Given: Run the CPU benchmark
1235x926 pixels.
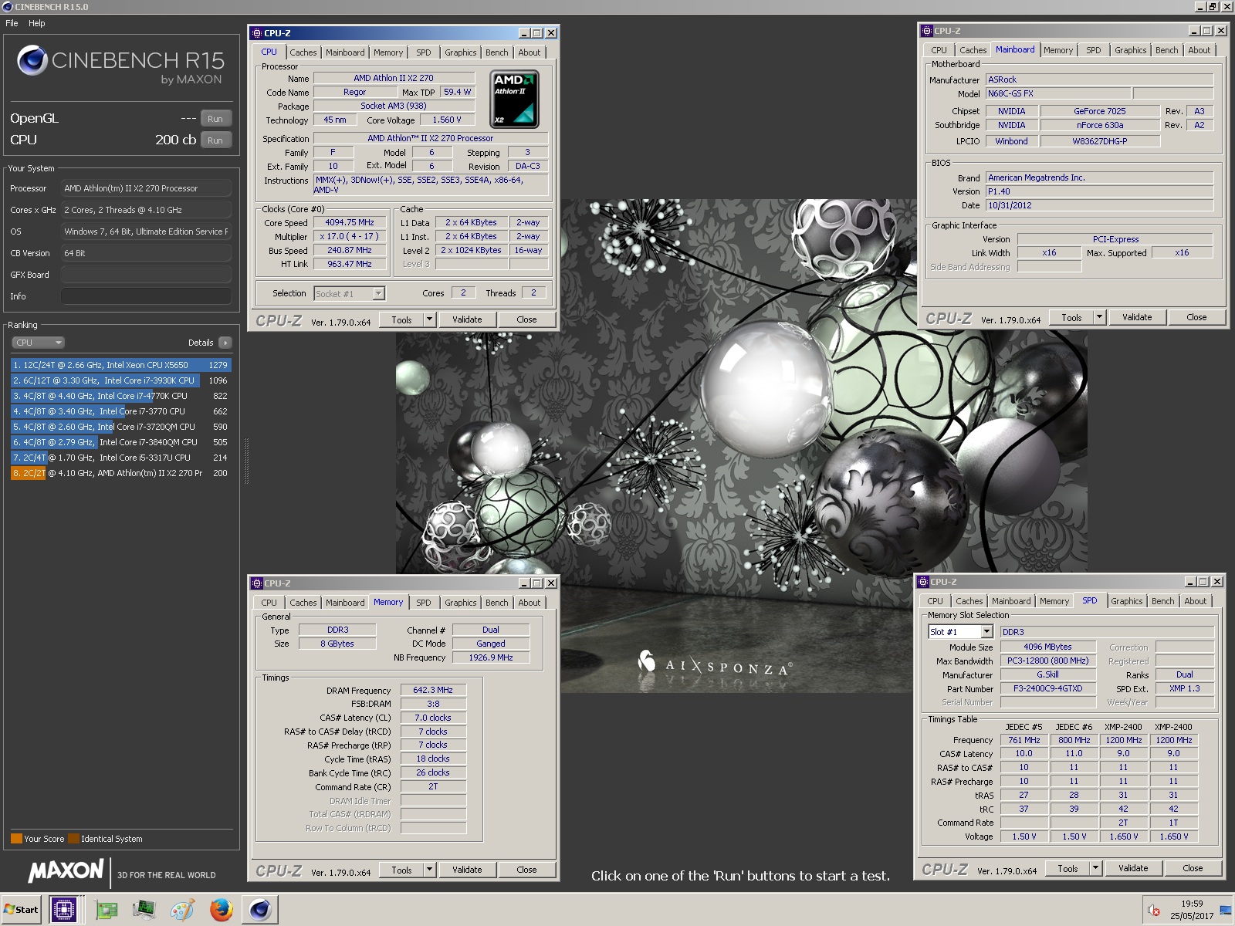Looking at the screenshot, I should click(x=215, y=140).
